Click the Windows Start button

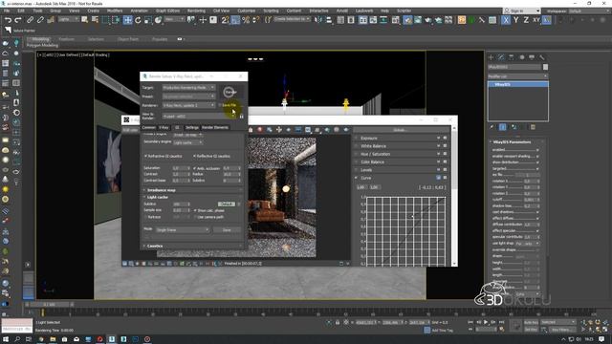(x=6, y=339)
